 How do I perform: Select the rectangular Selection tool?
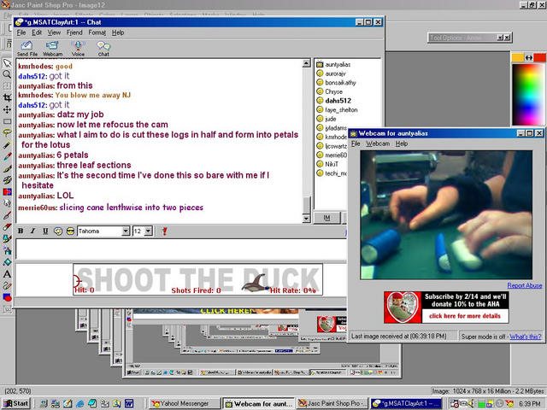tap(7, 121)
